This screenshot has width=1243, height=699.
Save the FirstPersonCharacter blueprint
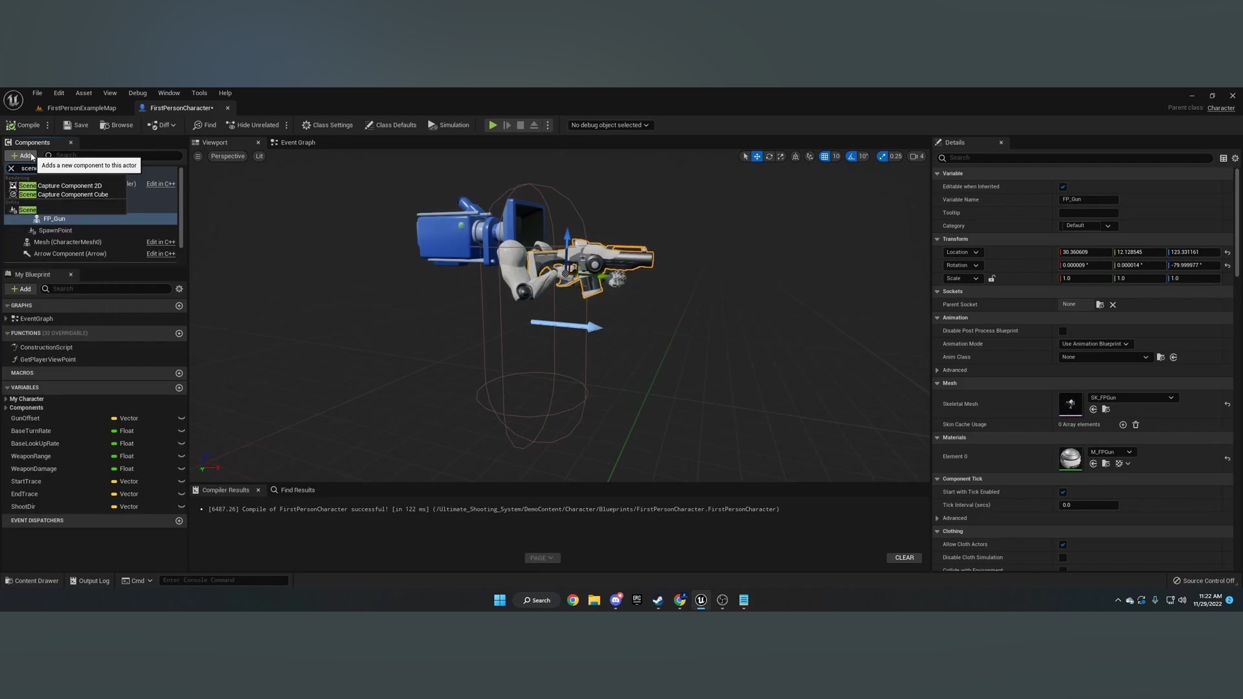76,125
